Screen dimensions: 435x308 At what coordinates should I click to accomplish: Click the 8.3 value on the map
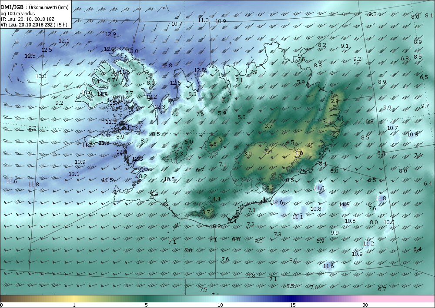tap(193, 94)
